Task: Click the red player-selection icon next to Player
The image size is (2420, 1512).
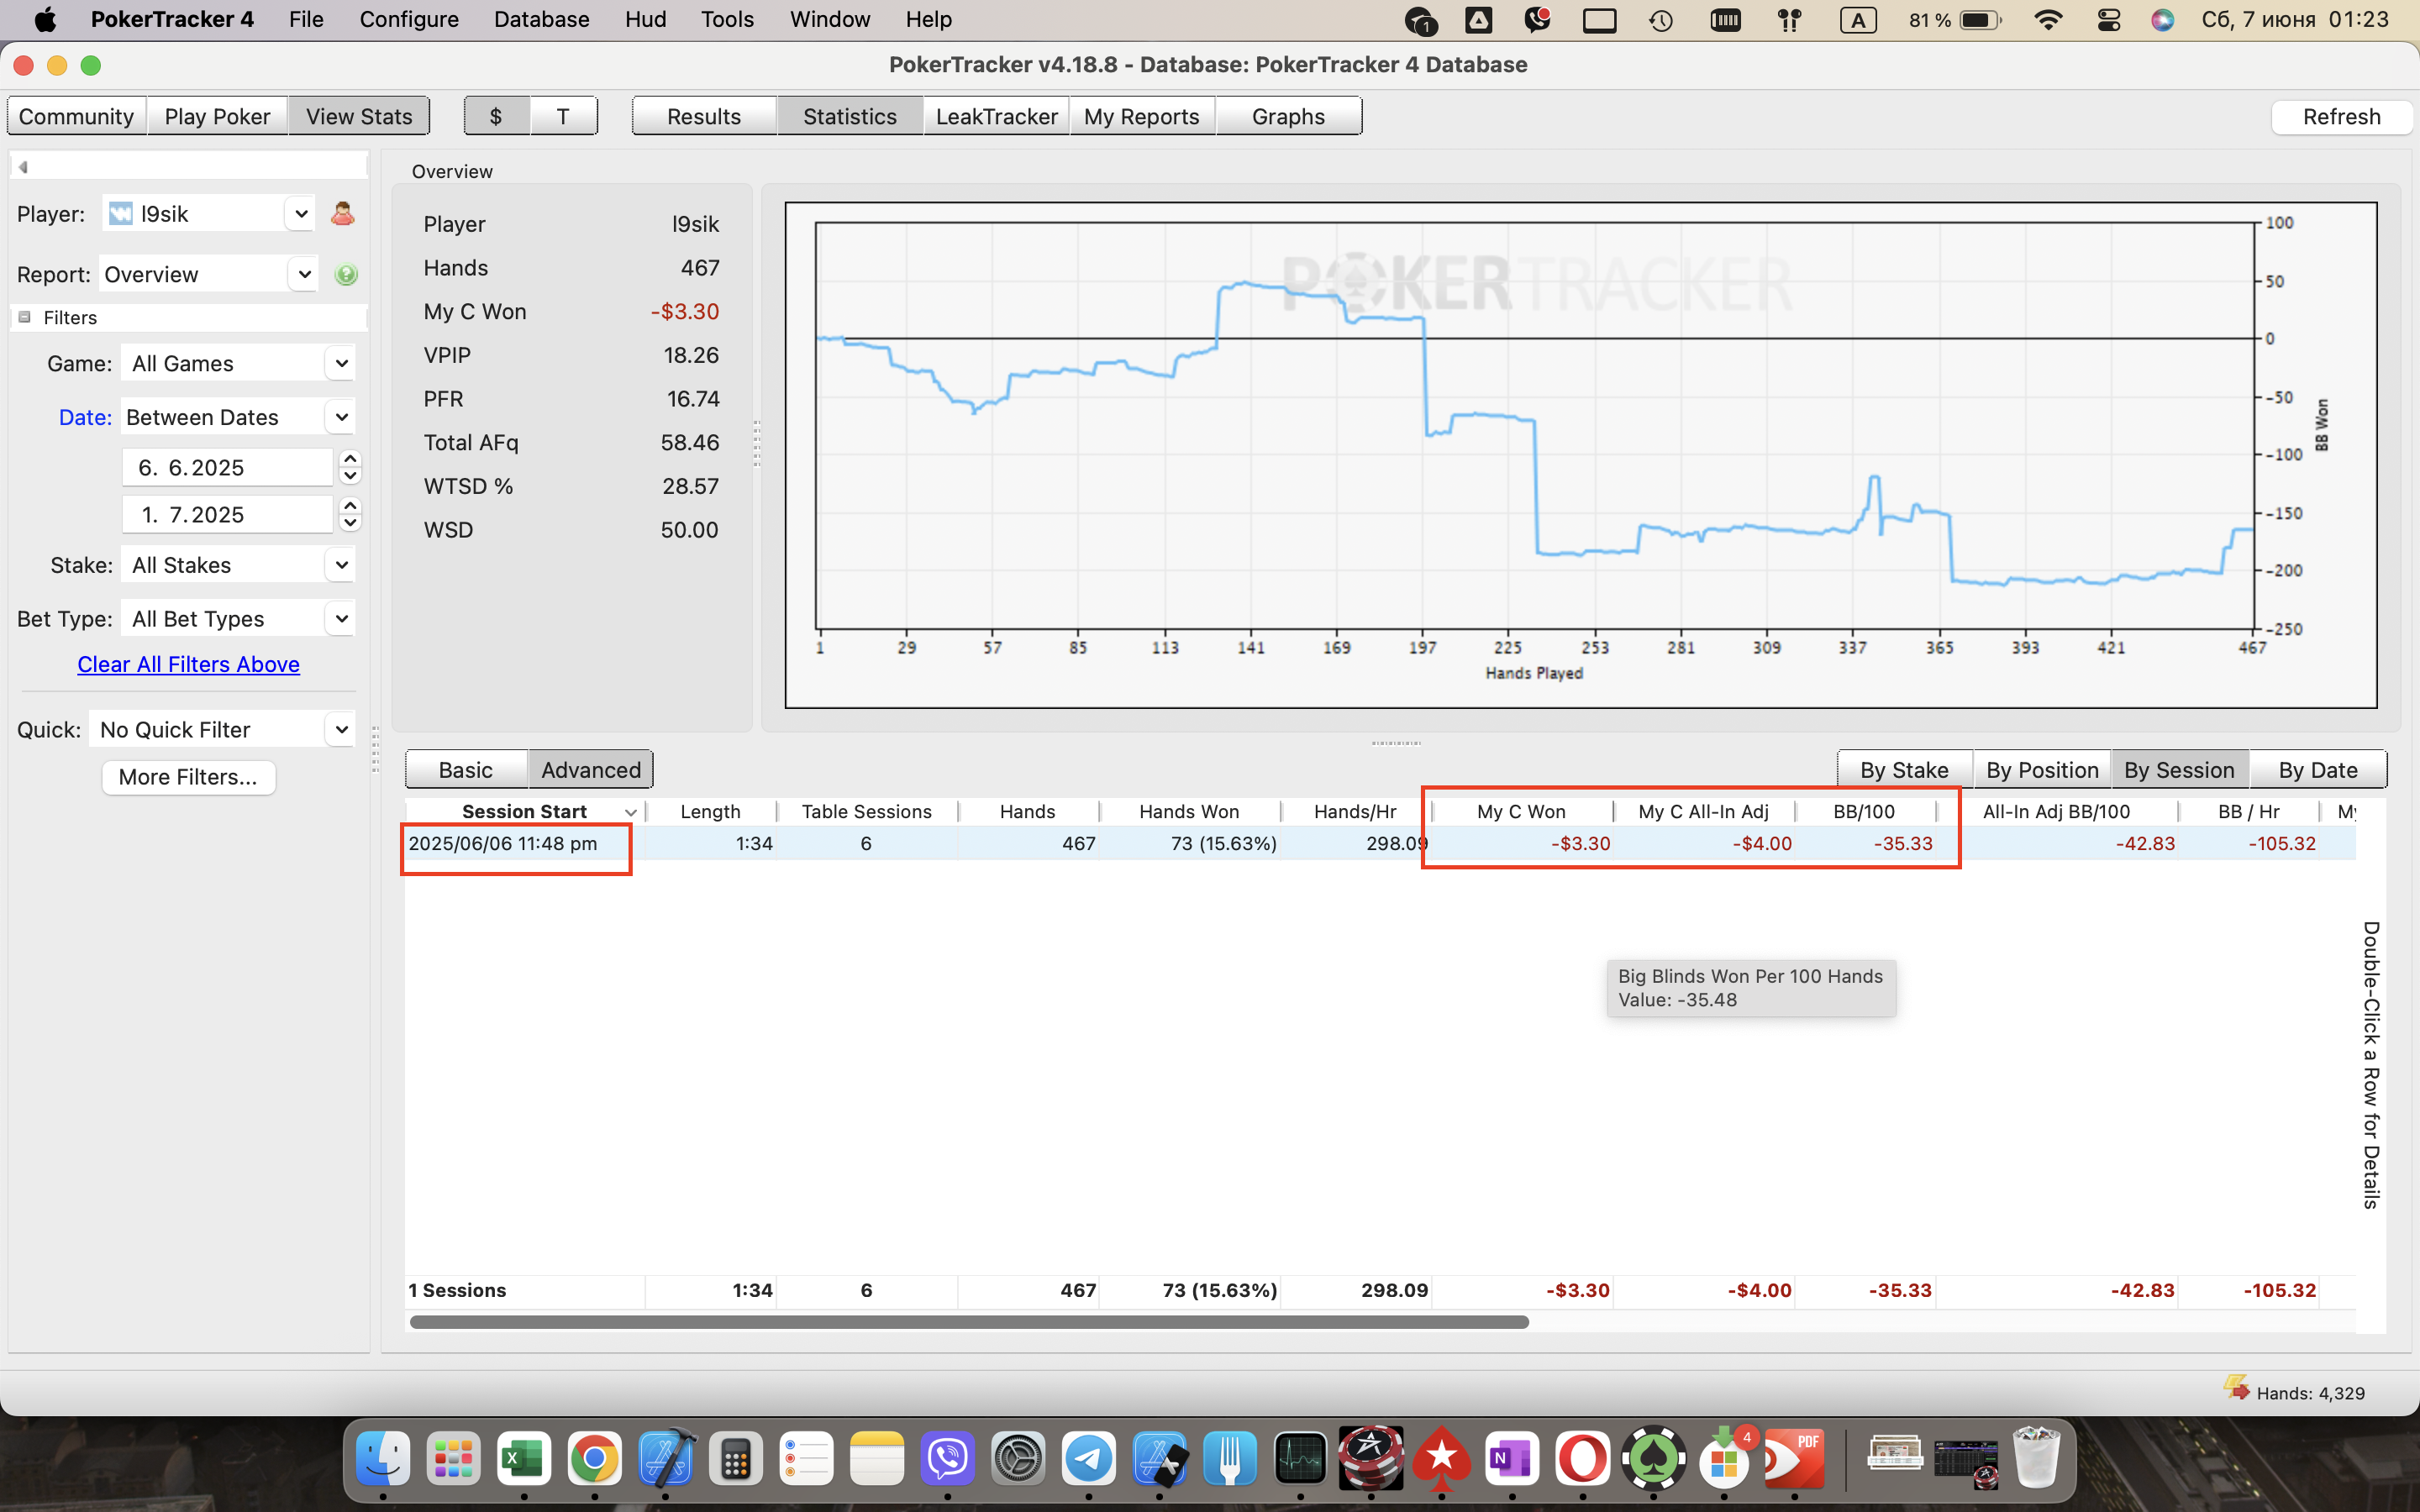Action: click(342, 213)
